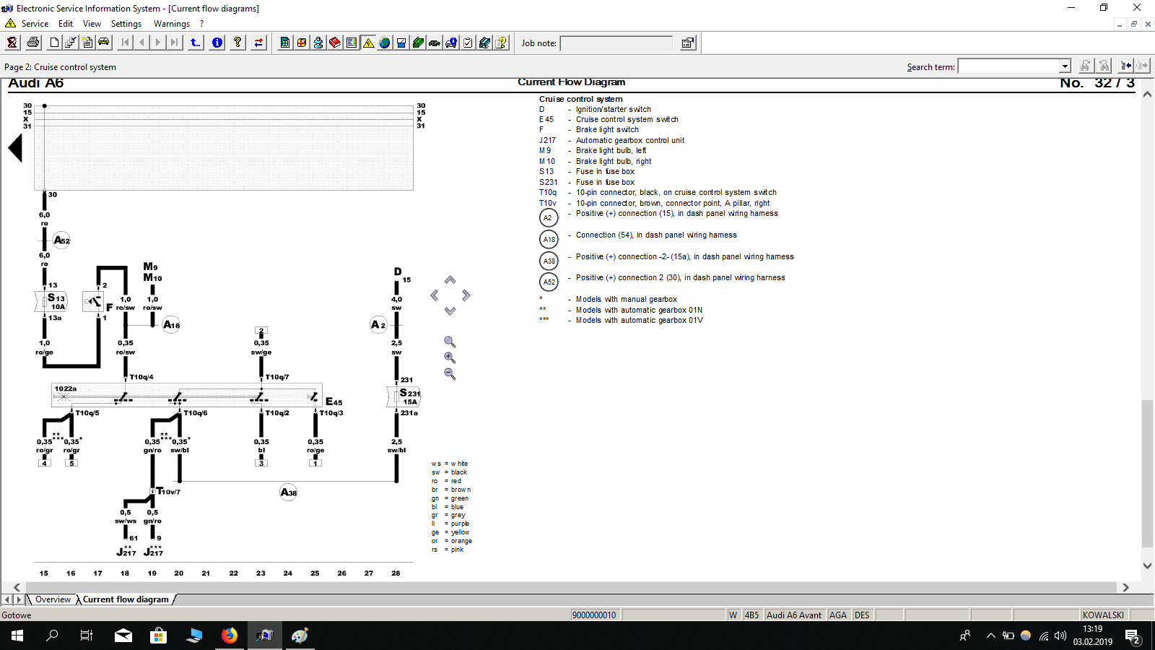
Task: Switch to the Overview tab
Action: [x=53, y=599]
